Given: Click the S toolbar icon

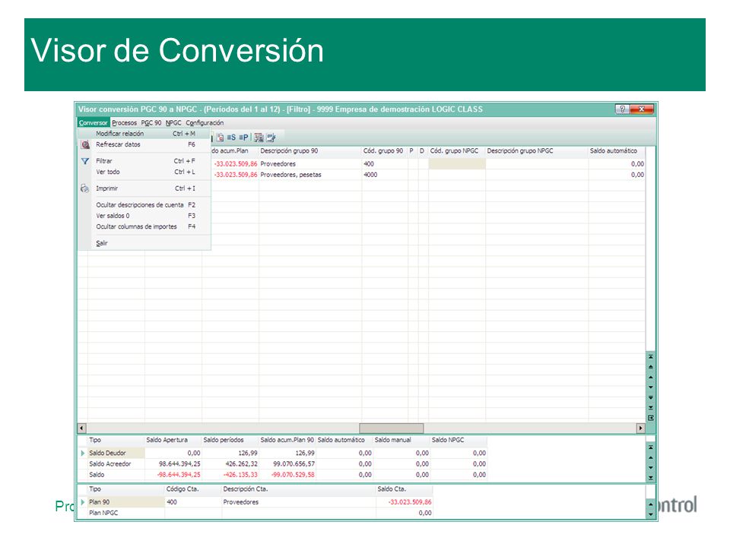Looking at the screenshot, I should point(231,138).
